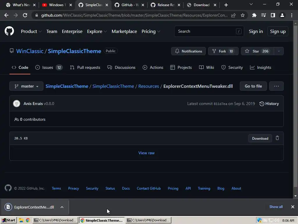Click the GitHub search field
The image size is (298, 224).
point(209,31)
